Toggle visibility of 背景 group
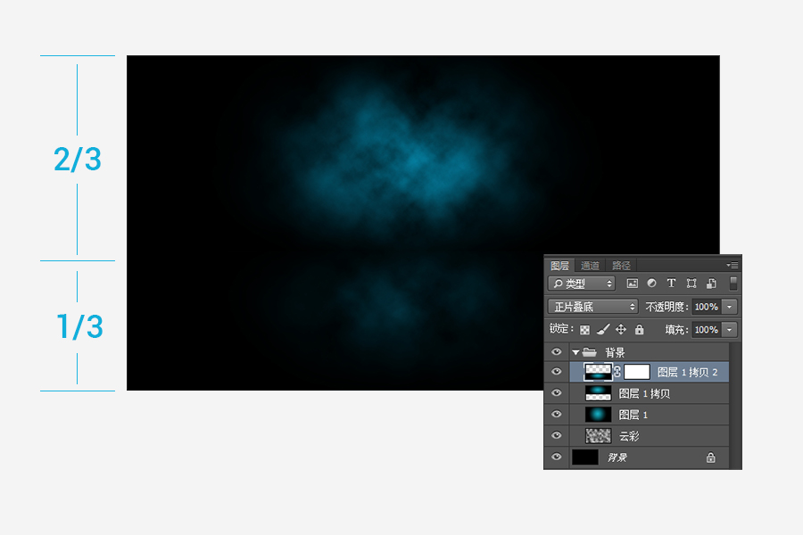Viewport: 803px width, 535px height. click(x=557, y=352)
